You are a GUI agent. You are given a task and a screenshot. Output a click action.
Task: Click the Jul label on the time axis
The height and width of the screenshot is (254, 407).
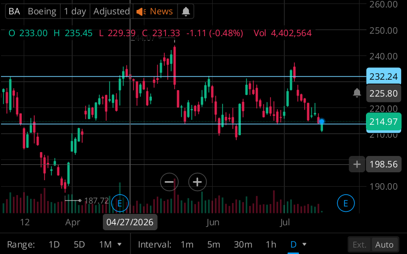[x=285, y=222]
